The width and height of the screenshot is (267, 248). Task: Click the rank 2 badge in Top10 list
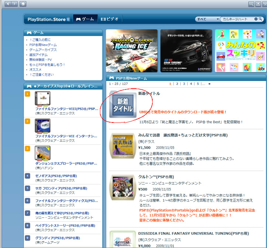pyautogui.click(x=27, y=121)
